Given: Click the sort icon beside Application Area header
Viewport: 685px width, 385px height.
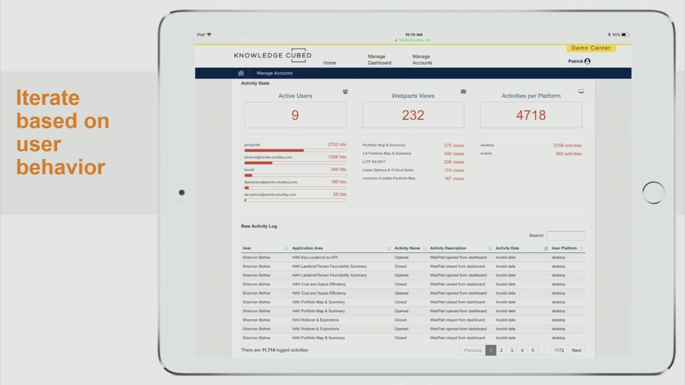Looking at the screenshot, I should point(390,248).
